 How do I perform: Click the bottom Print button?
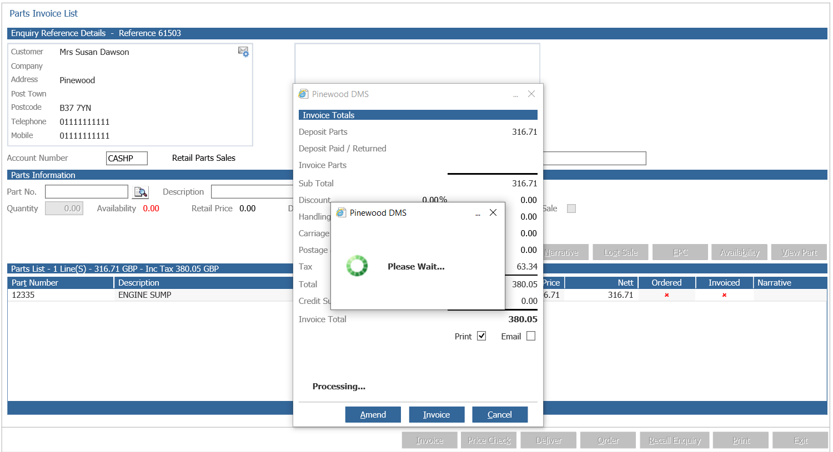click(x=741, y=440)
